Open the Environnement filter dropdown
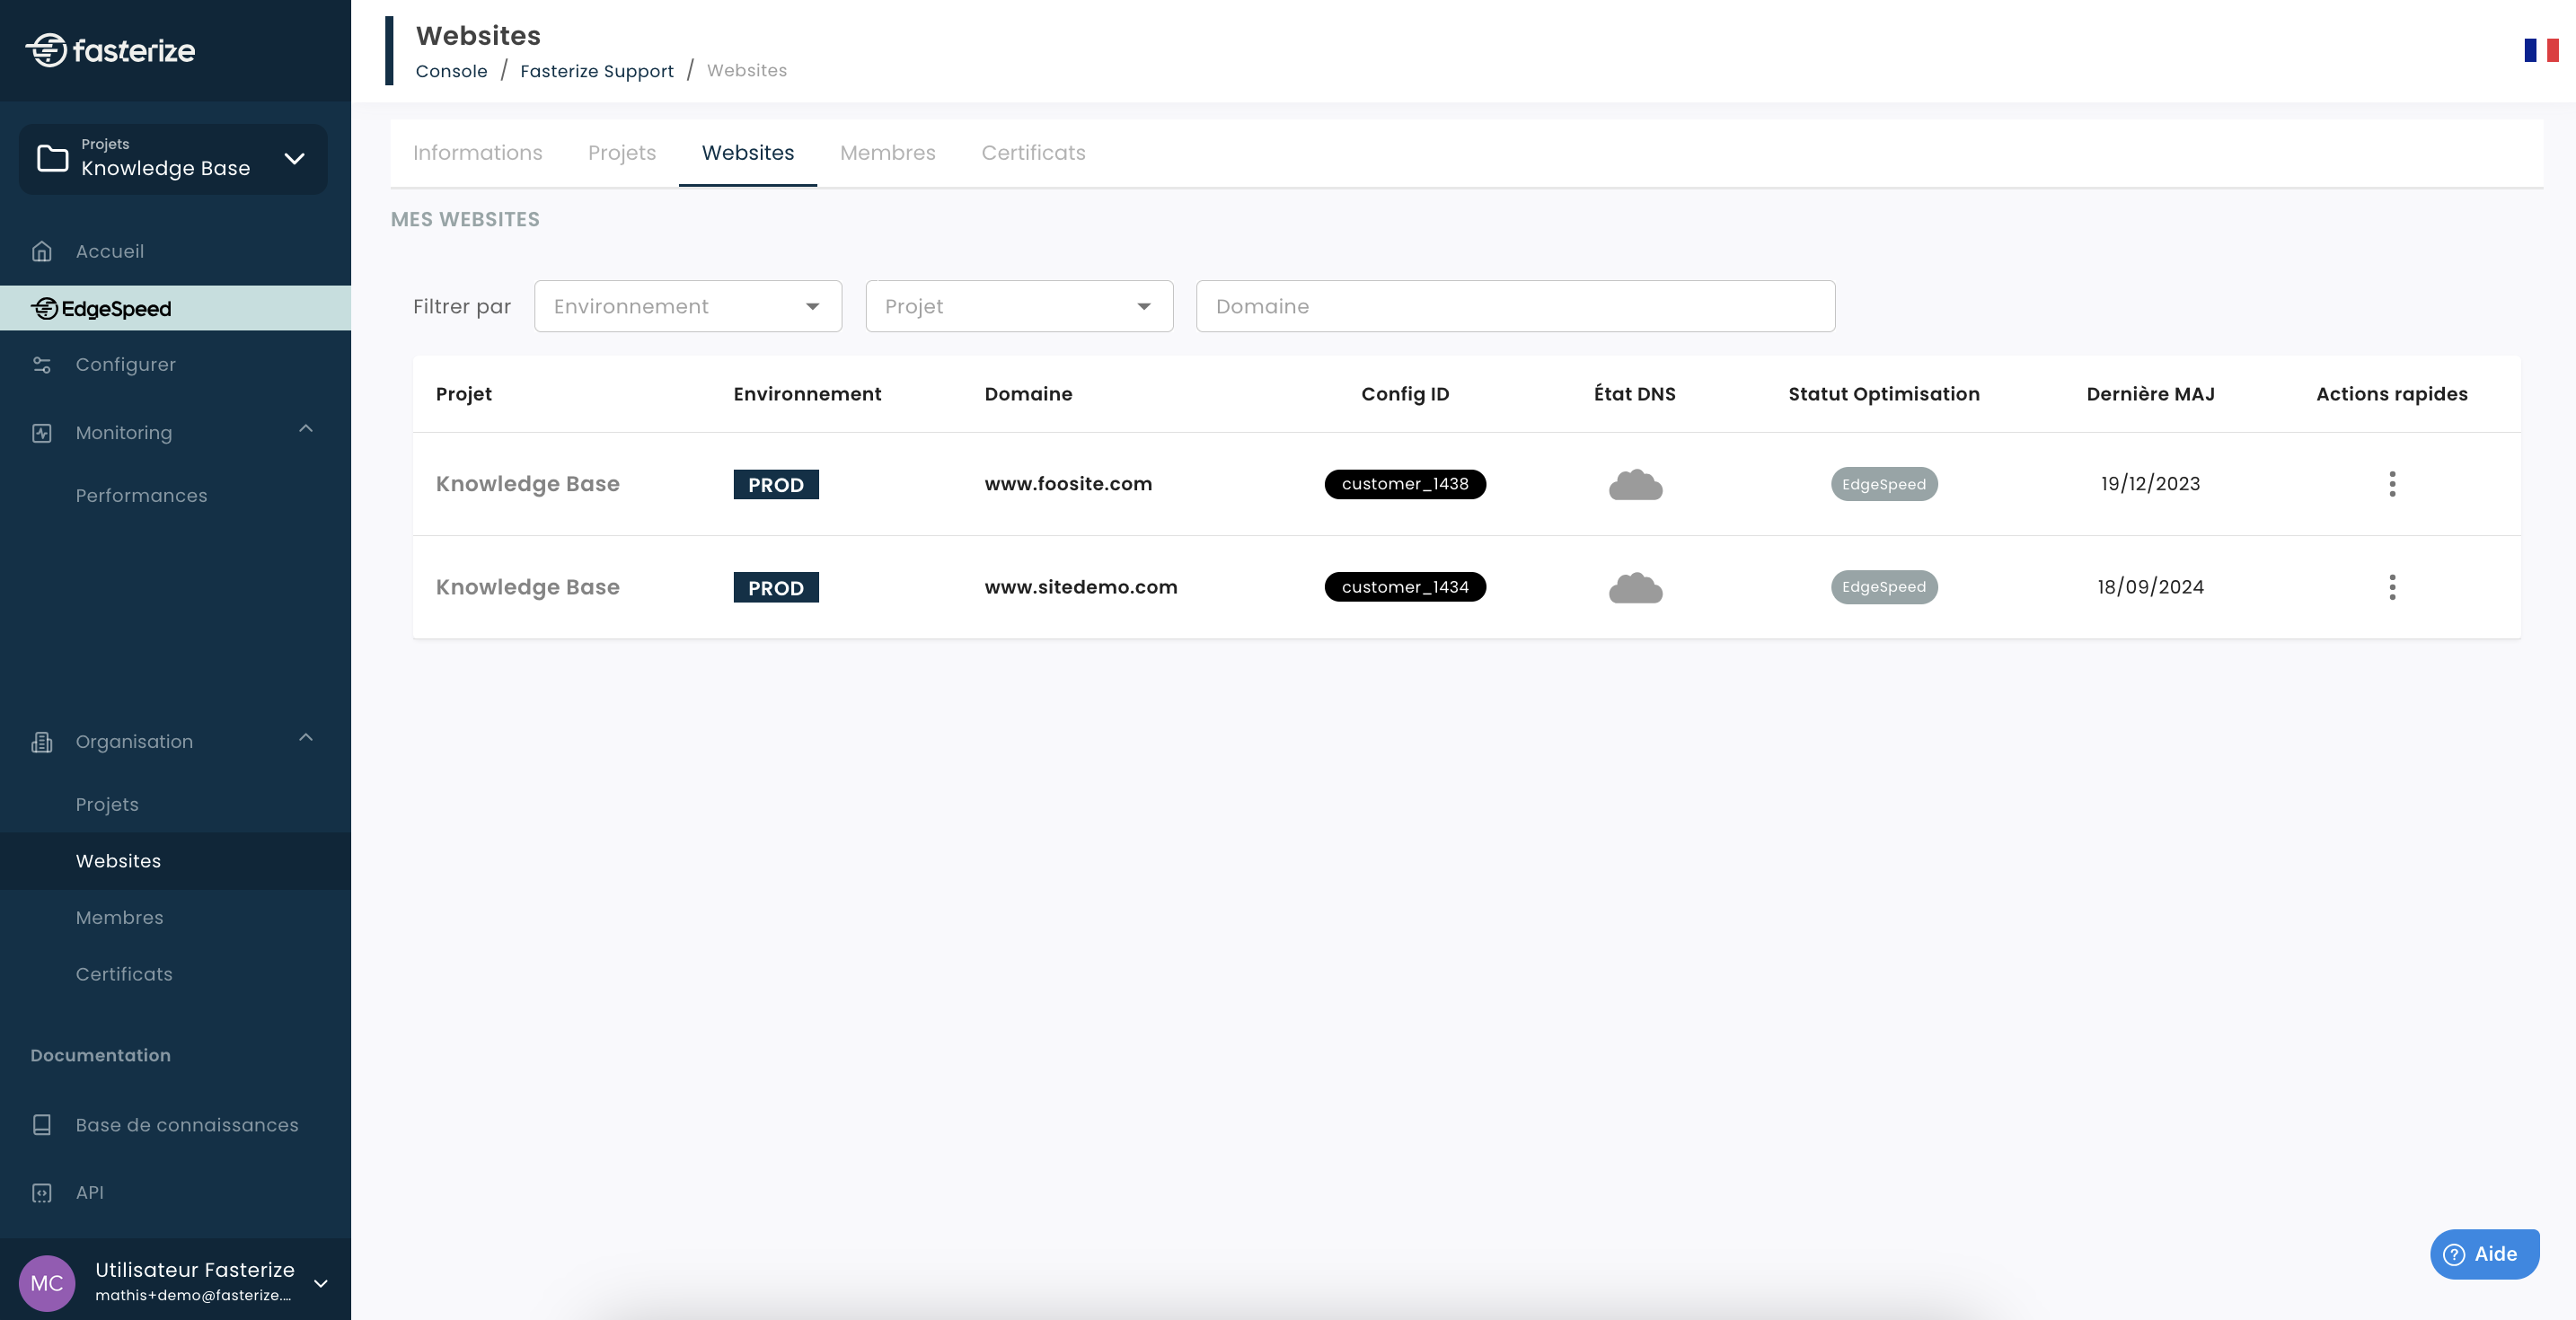 click(x=687, y=306)
